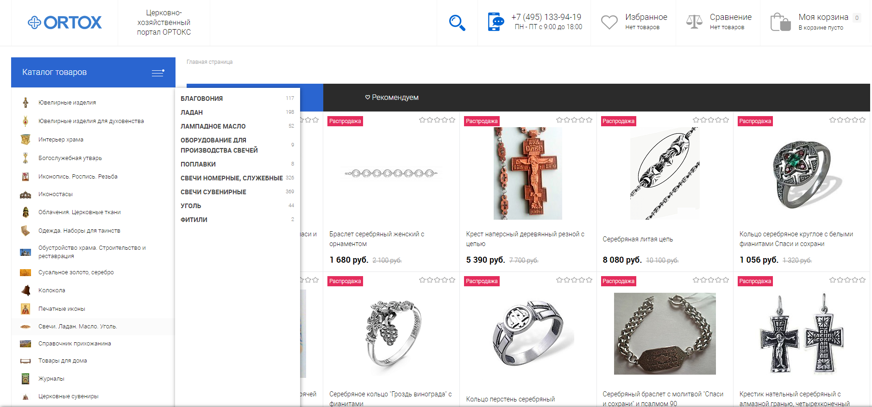Open Ювелирные изделия category
Image resolution: width=872 pixels, height=407 pixels.
click(x=67, y=103)
